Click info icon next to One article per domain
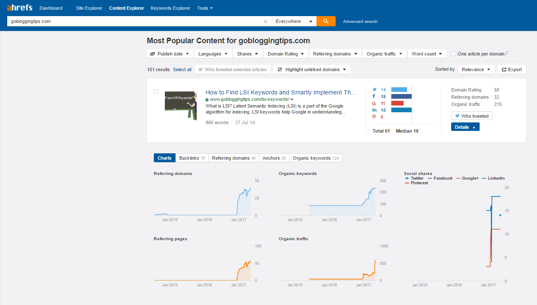 coord(506,54)
